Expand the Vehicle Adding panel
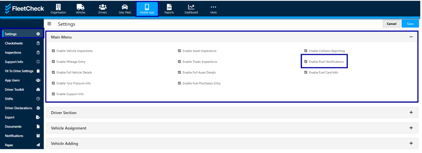The height and width of the screenshot is (153, 422). pyautogui.click(x=411, y=143)
